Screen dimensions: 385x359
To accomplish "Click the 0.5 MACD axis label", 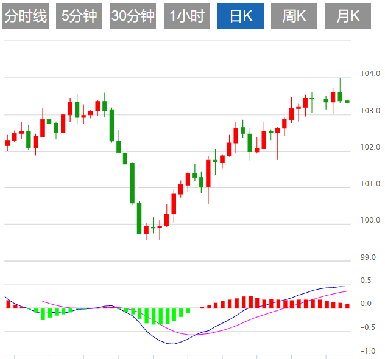I will (366, 281).
